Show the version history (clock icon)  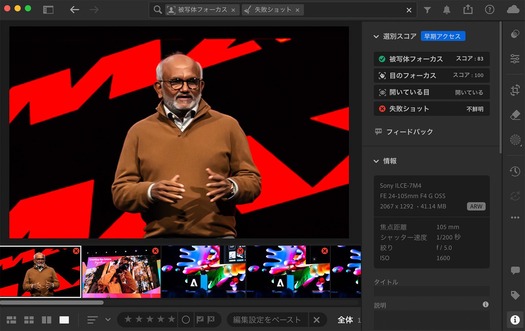point(515,171)
